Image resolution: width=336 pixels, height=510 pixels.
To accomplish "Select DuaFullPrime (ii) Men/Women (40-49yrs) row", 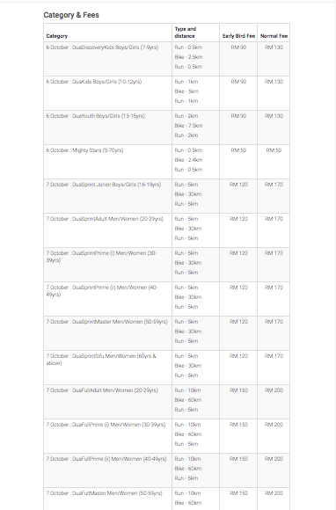I will point(166,470).
